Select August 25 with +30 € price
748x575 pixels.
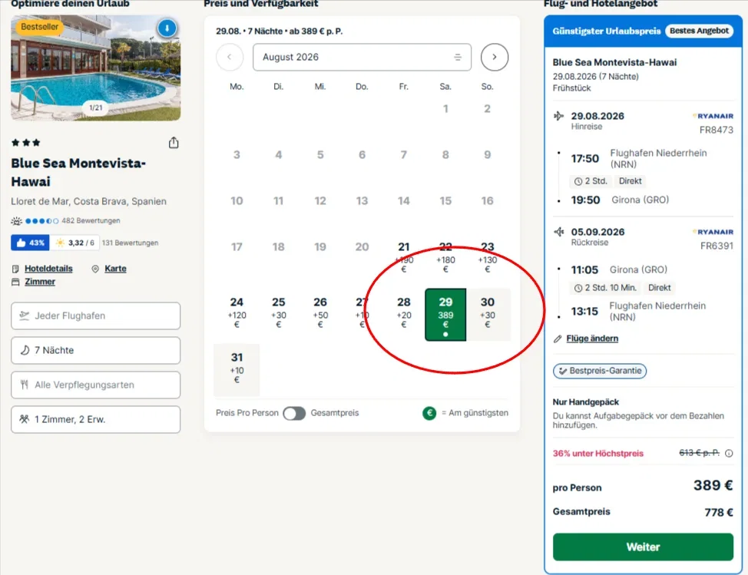[279, 313]
